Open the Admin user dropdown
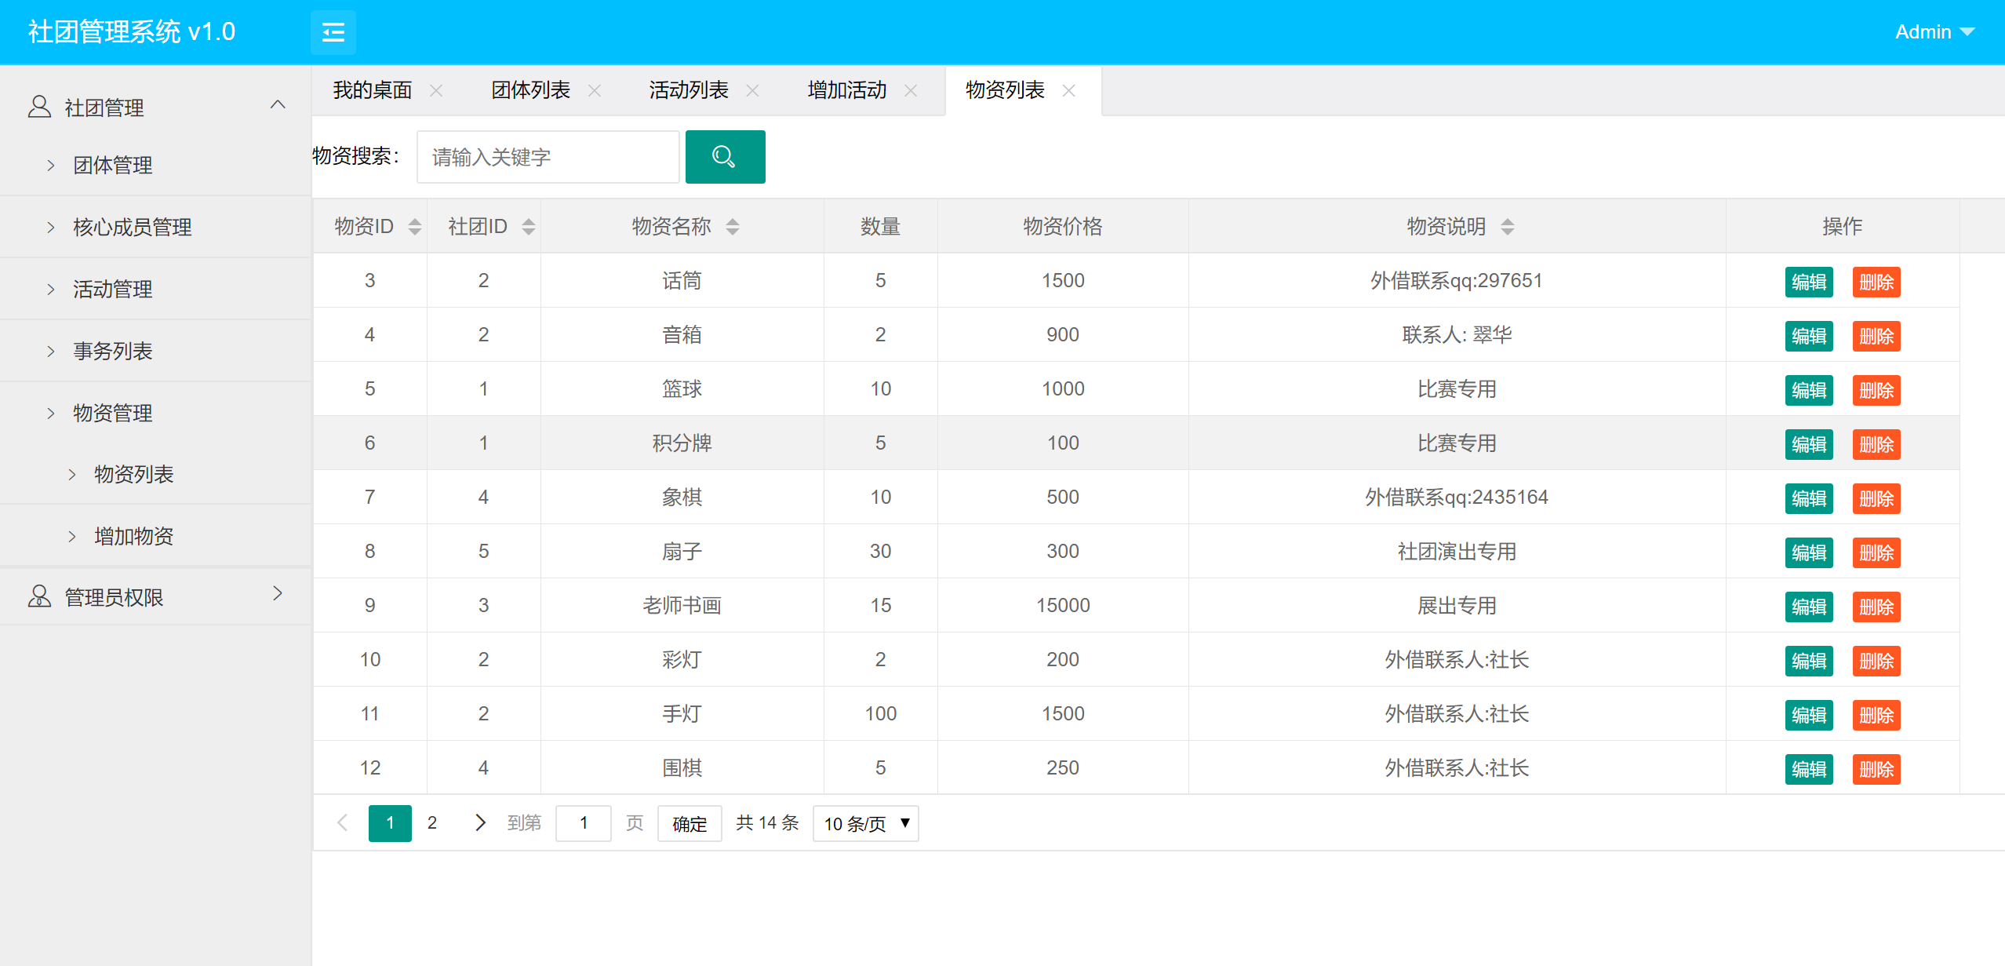The width and height of the screenshot is (2005, 966). point(1934,32)
